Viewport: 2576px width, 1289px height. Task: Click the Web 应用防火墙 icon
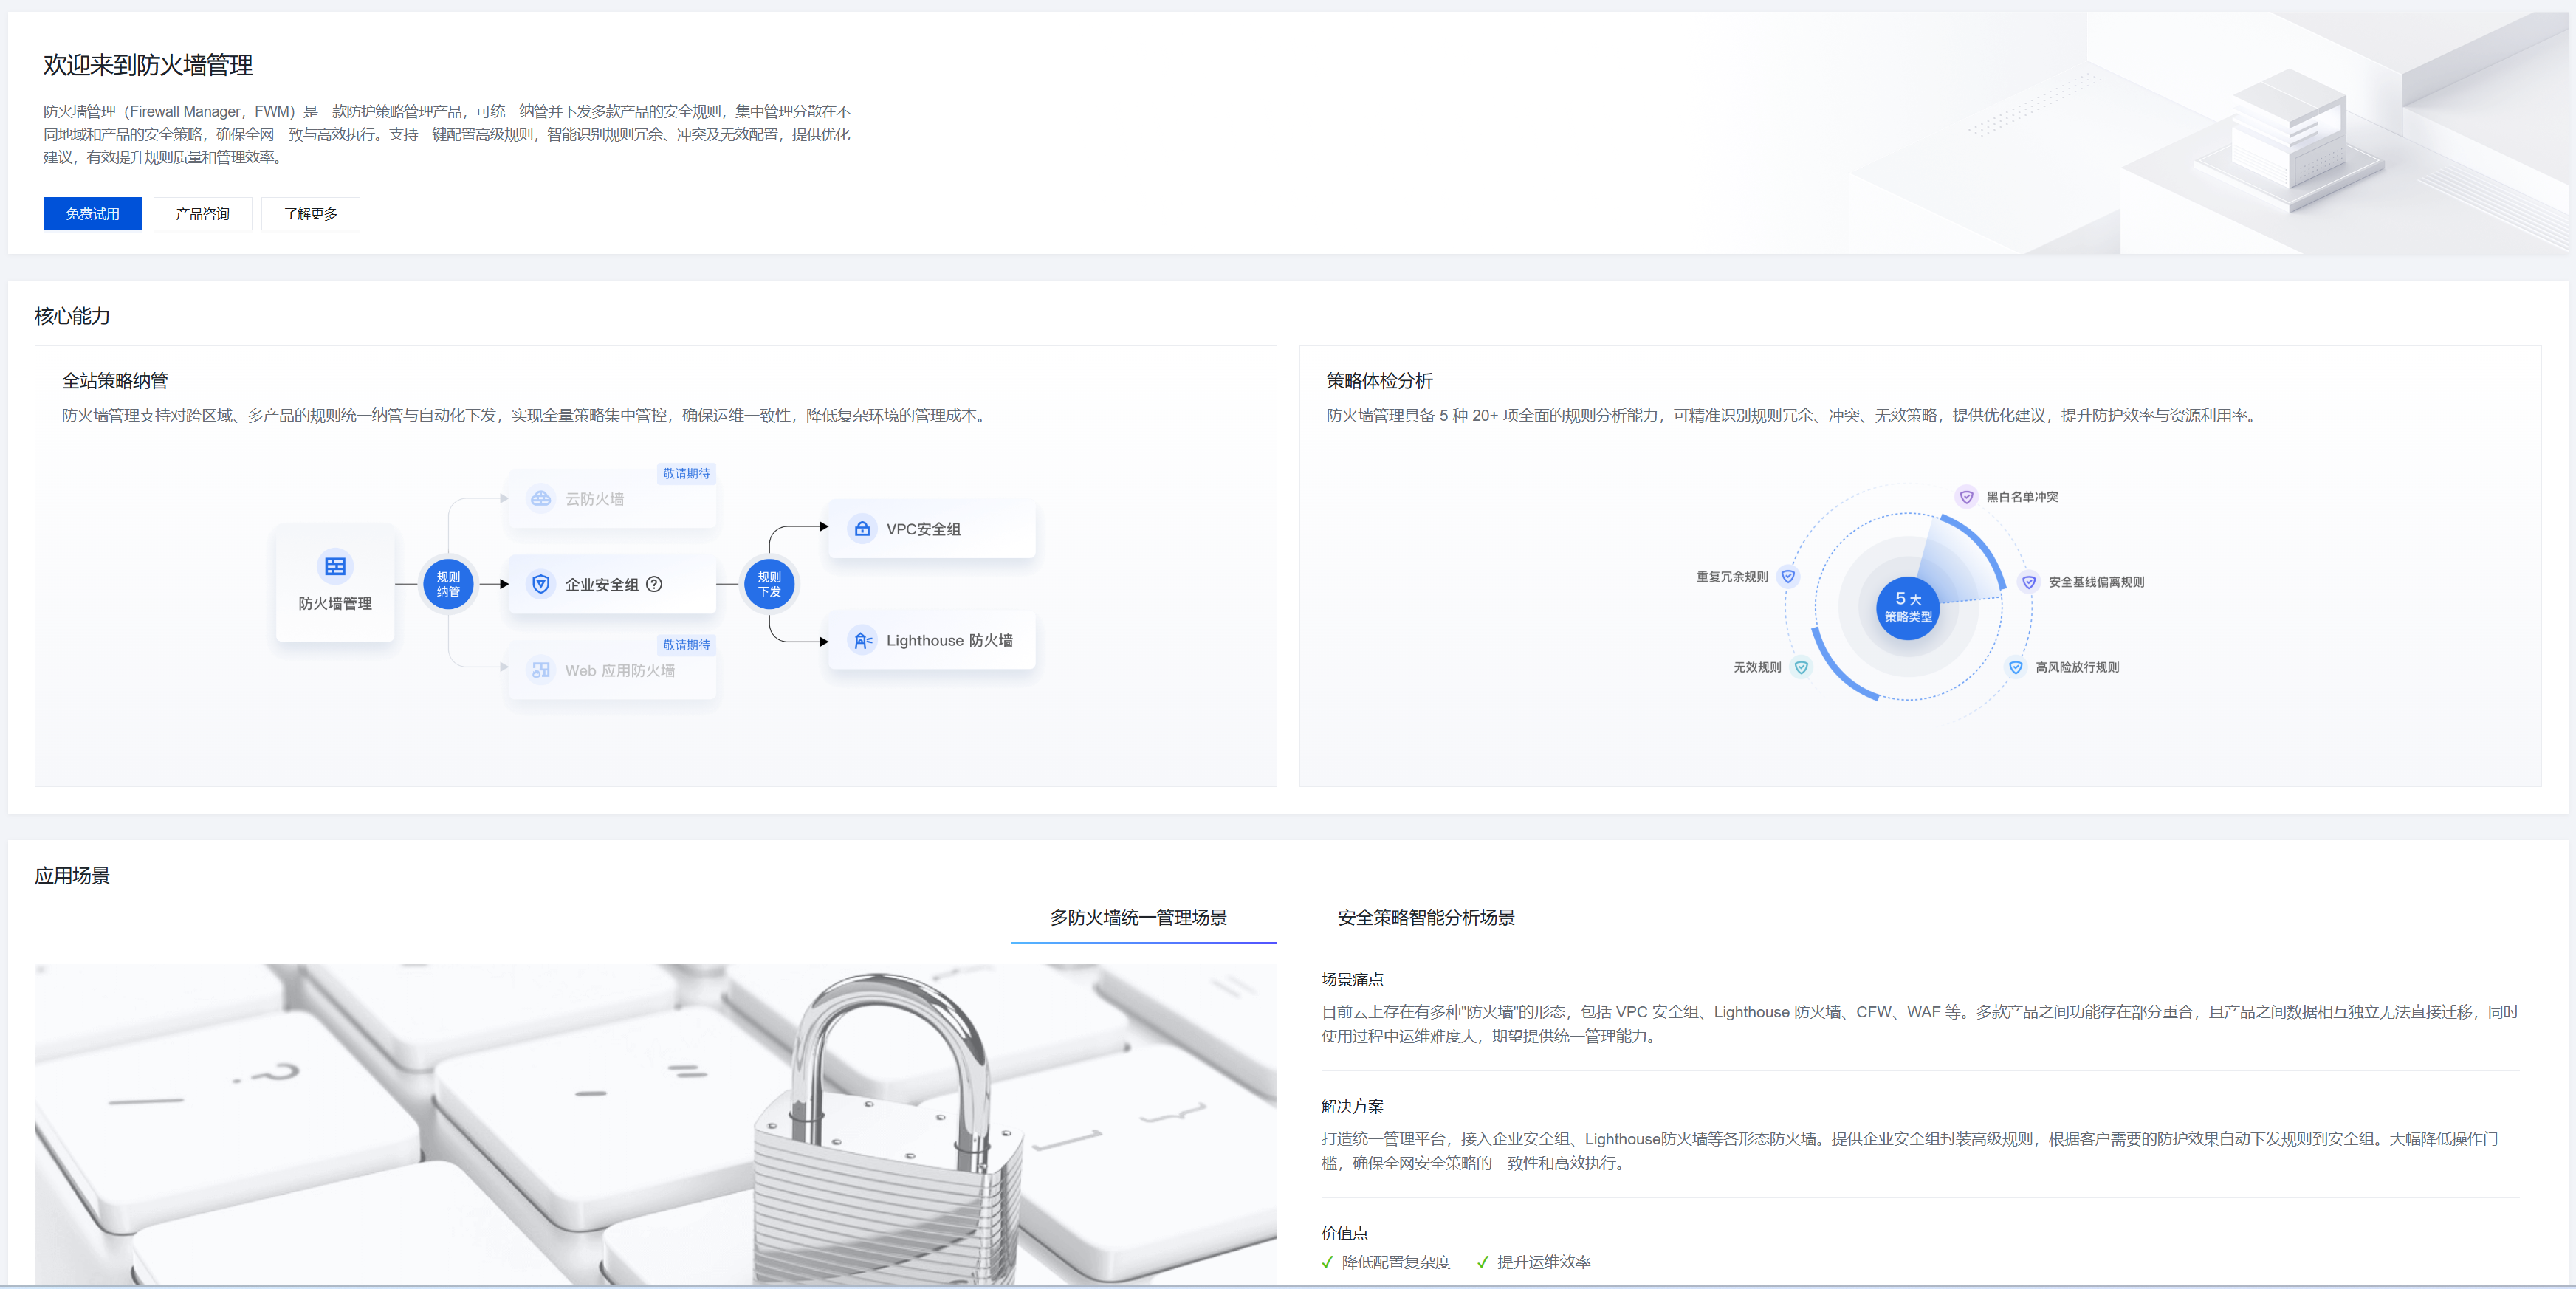[541, 670]
